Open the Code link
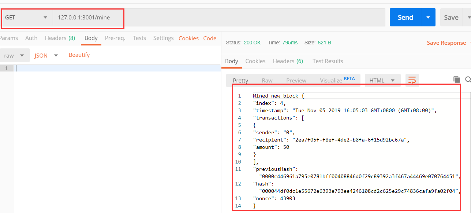Image resolution: width=471 pixels, height=213 pixels. 210,38
